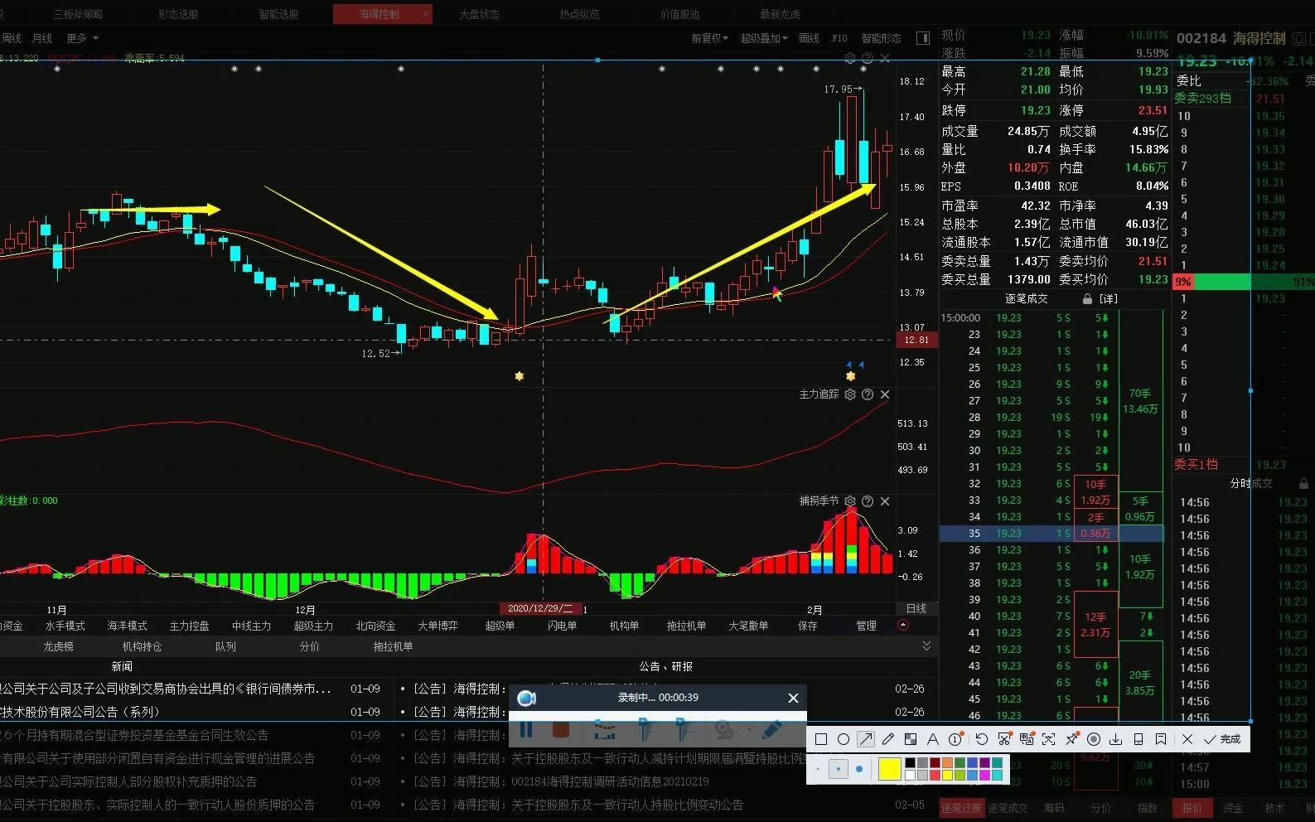Click the lock icon beside 逐笔成交
The width and height of the screenshot is (1315, 822).
[1087, 298]
